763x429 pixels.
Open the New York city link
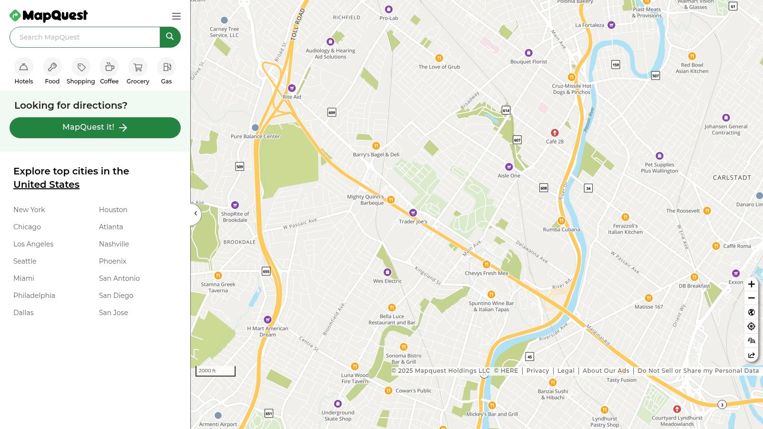pyautogui.click(x=29, y=210)
